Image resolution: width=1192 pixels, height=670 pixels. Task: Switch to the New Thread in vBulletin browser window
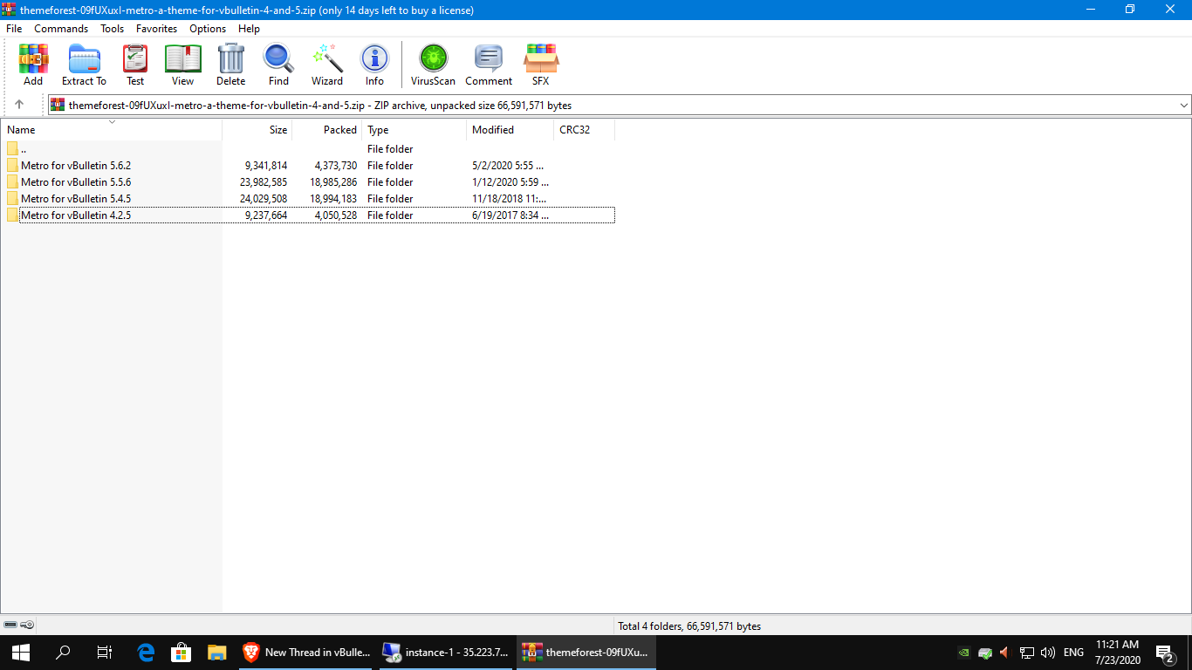click(307, 652)
